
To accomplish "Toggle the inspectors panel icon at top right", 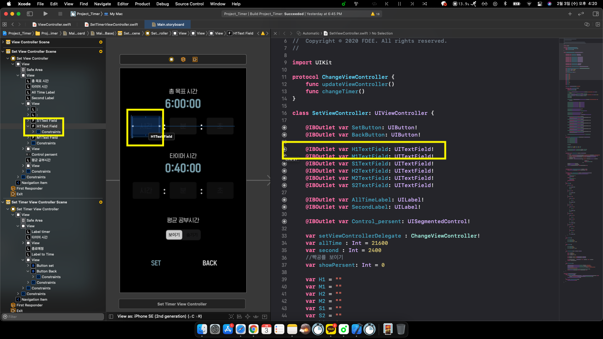I will point(595,14).
